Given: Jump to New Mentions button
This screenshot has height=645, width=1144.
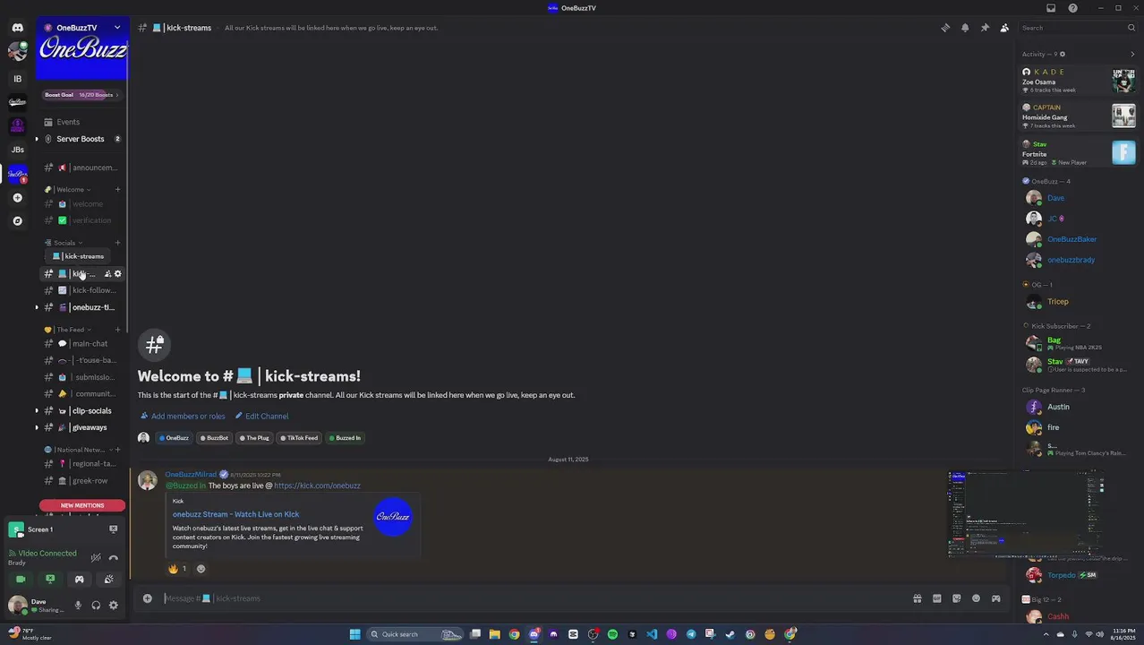Looking at the screenshot, I should tap(82, 505).
